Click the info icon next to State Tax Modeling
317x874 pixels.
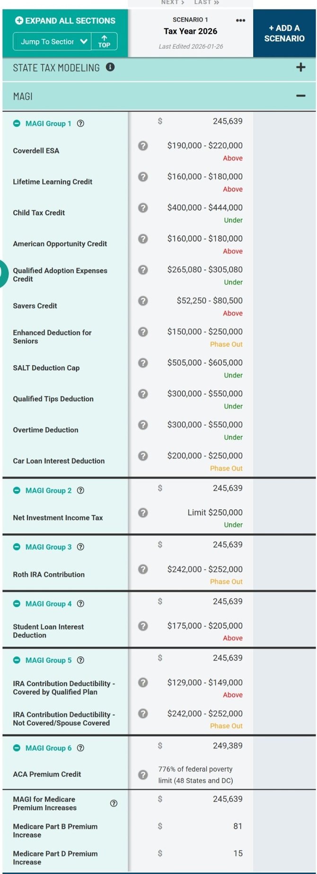110,67
